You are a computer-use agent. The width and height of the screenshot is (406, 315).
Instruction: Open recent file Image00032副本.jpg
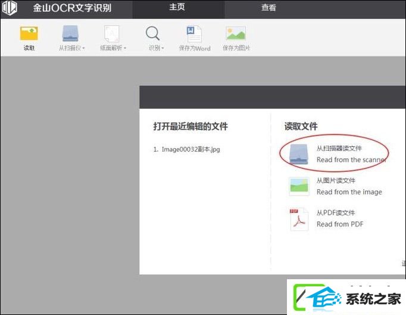tap(186, 150)
